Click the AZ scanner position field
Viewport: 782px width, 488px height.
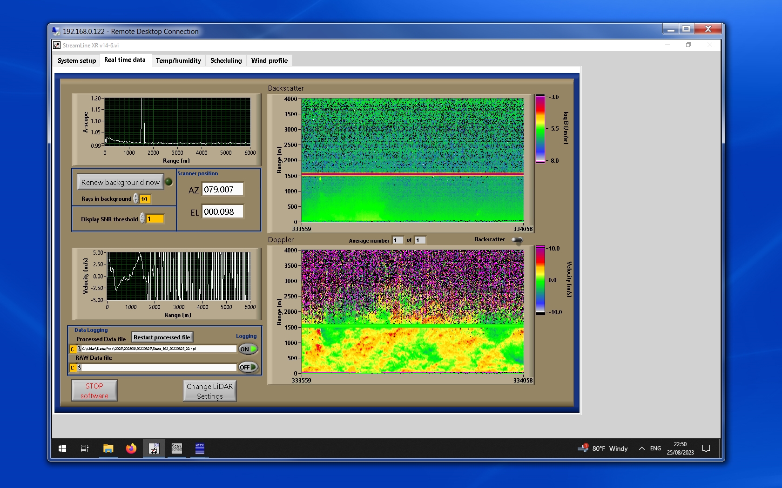point(222,190)
